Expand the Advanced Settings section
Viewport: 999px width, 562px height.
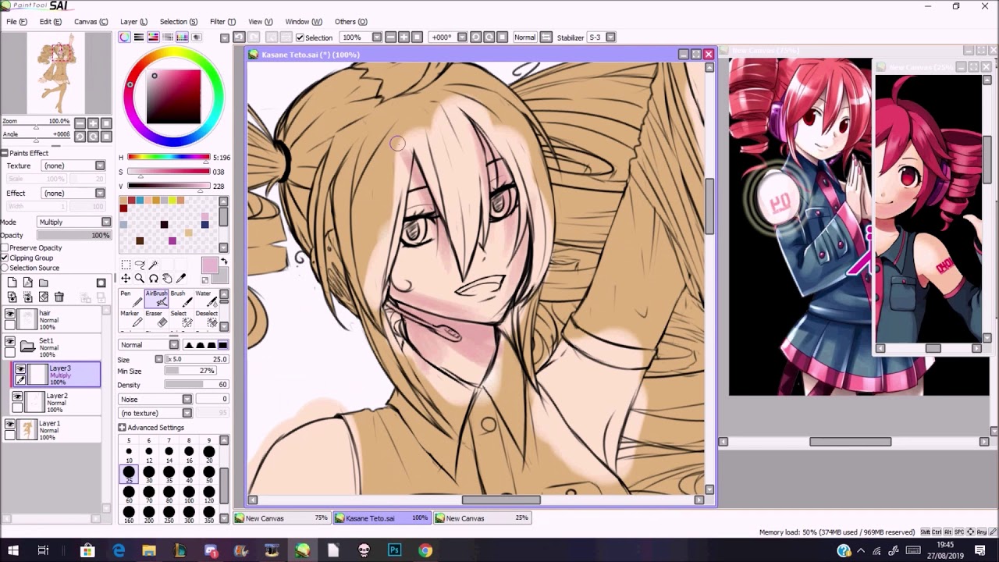(123, 428)
